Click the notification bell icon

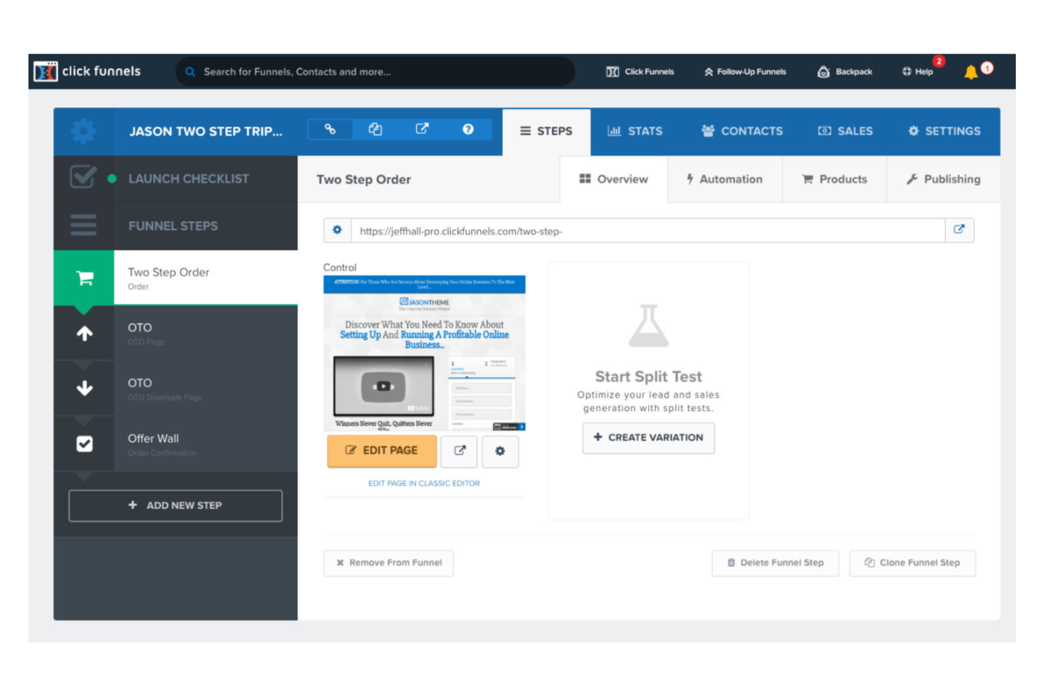(971, 72)
